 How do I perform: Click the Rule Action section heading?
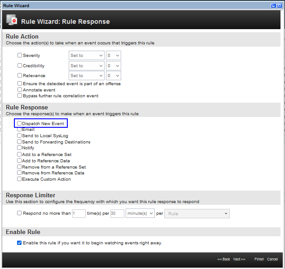click(22, 36)
